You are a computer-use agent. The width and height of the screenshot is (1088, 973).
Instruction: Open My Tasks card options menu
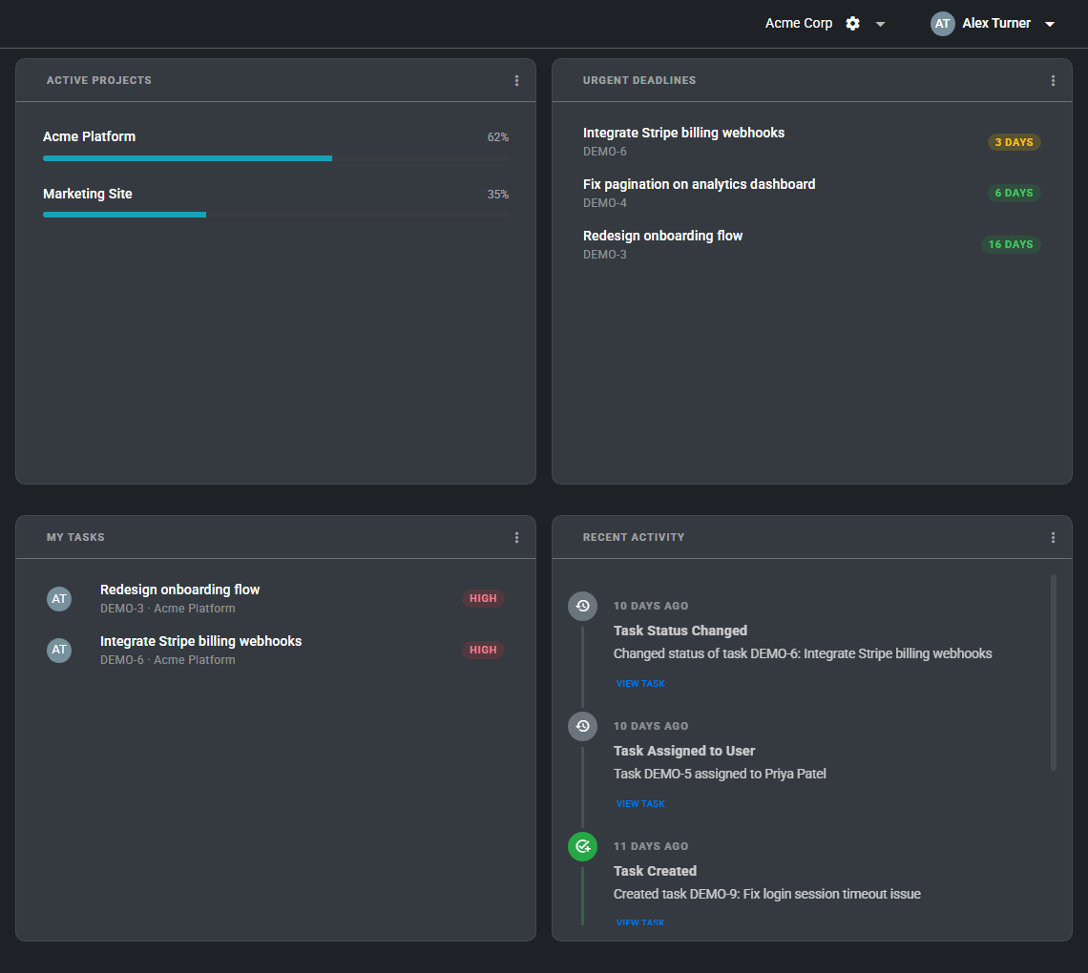[x=517, y=537]
